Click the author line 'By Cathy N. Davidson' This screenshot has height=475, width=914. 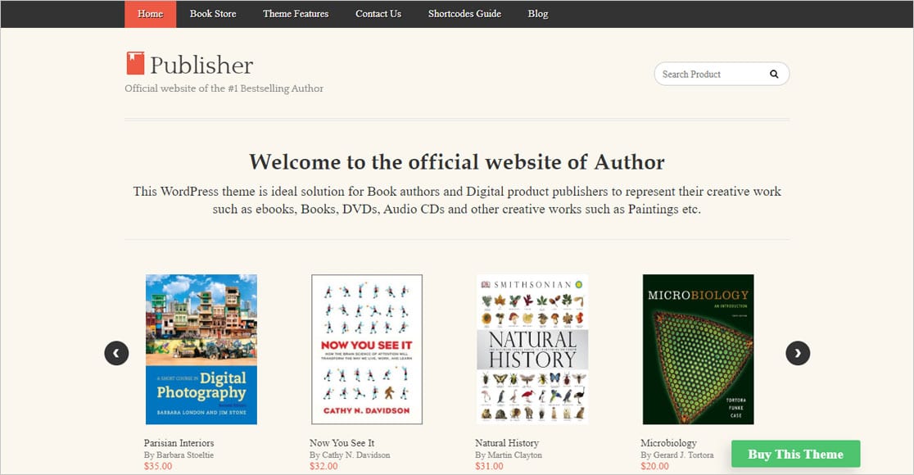[350, 455]
